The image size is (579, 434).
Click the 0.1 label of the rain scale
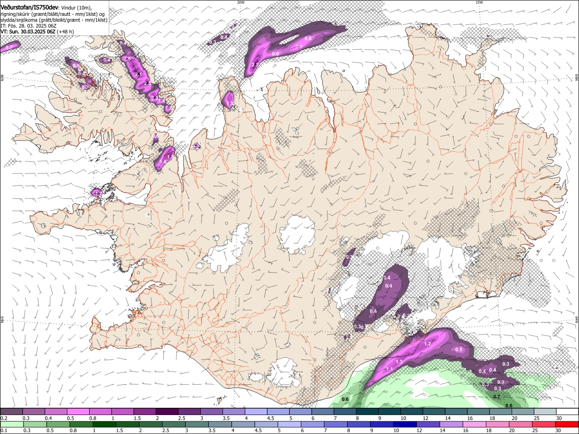coord(4,431)
